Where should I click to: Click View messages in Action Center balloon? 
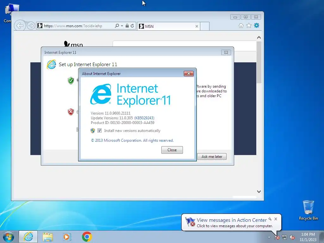(x=231, y=220)
